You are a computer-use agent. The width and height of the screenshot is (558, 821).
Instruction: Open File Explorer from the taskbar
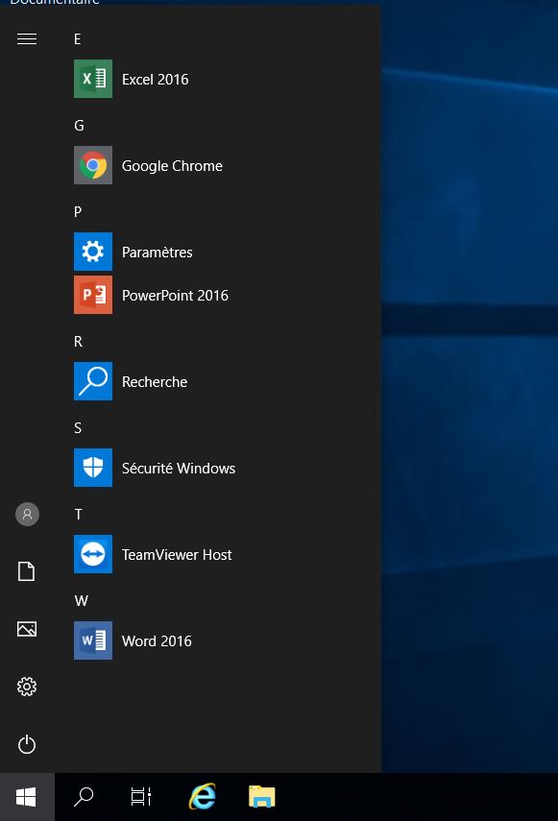(x=262, y=797)
